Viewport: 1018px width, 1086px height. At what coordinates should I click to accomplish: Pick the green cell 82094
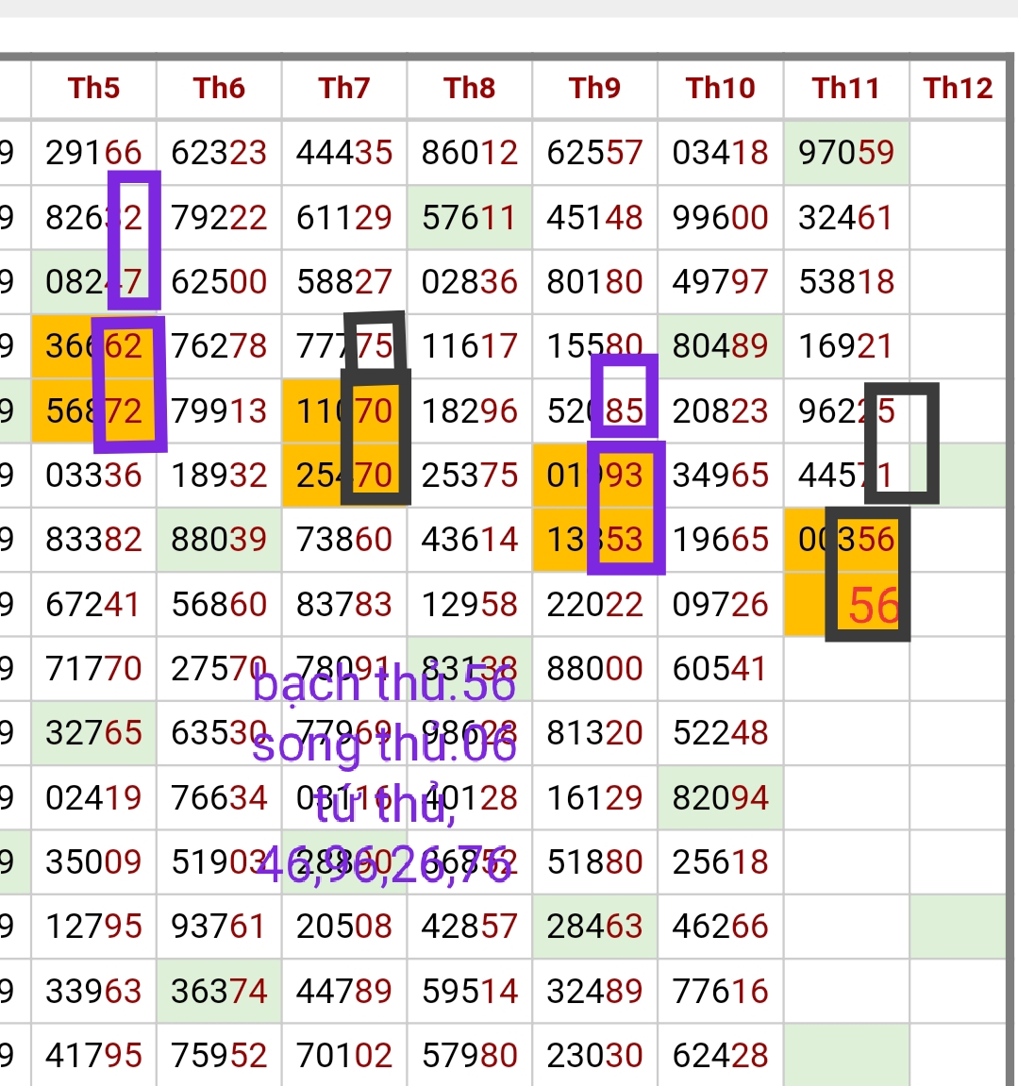720,798
